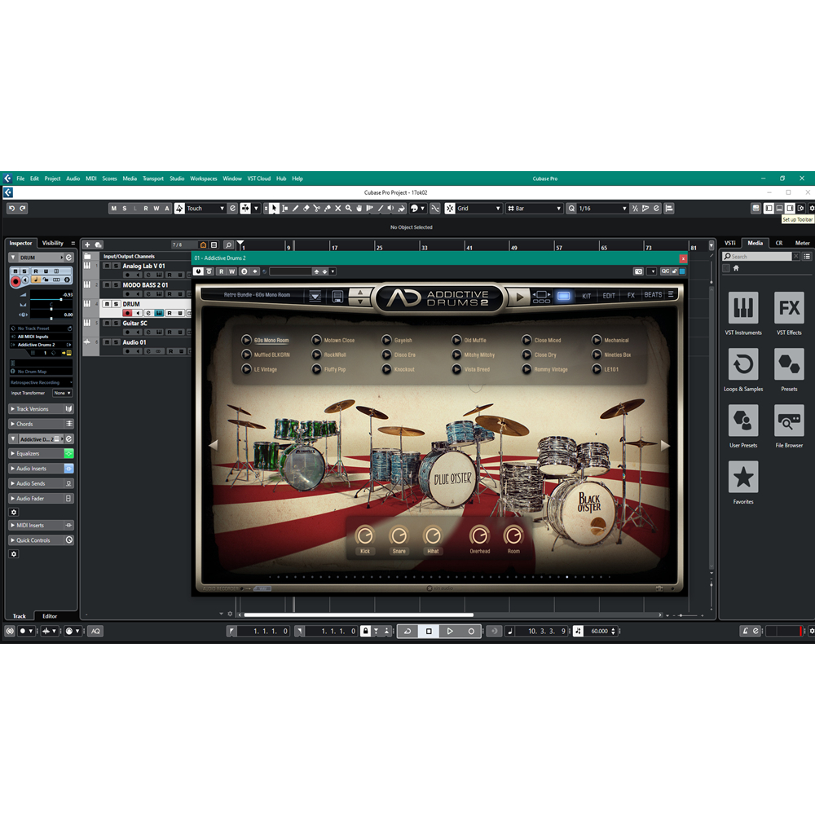The height and width of the screenshot is (815, 815).
Task: Expand the Equalizers inspector section
Action: (41, 454)
